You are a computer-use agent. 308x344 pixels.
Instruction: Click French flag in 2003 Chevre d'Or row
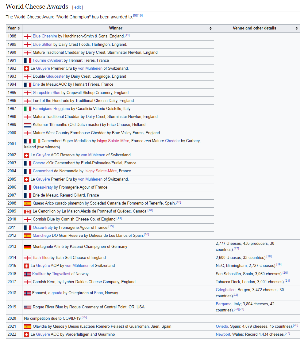(28, 163)
